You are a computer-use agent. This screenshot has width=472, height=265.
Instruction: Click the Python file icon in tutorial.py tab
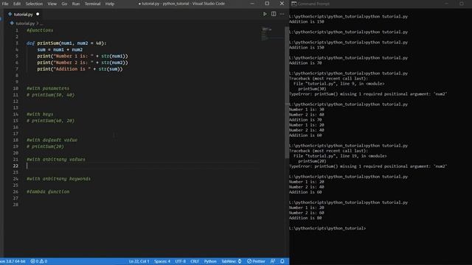pos(10,14)
